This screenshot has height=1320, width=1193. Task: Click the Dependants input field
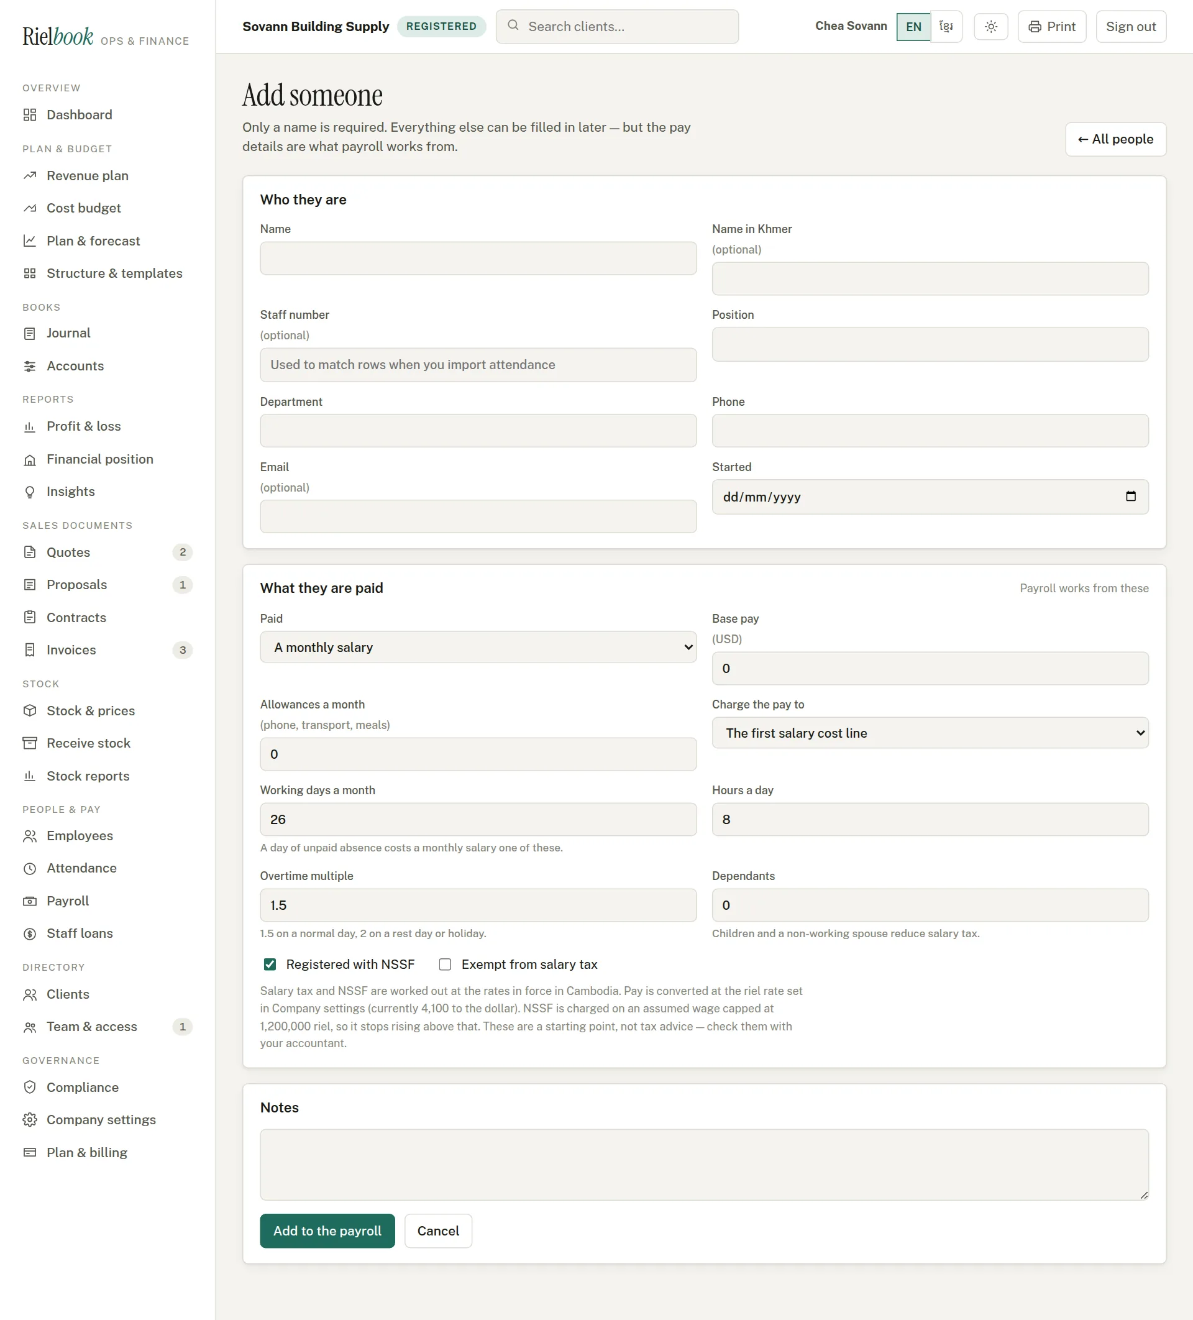point(930,905)
